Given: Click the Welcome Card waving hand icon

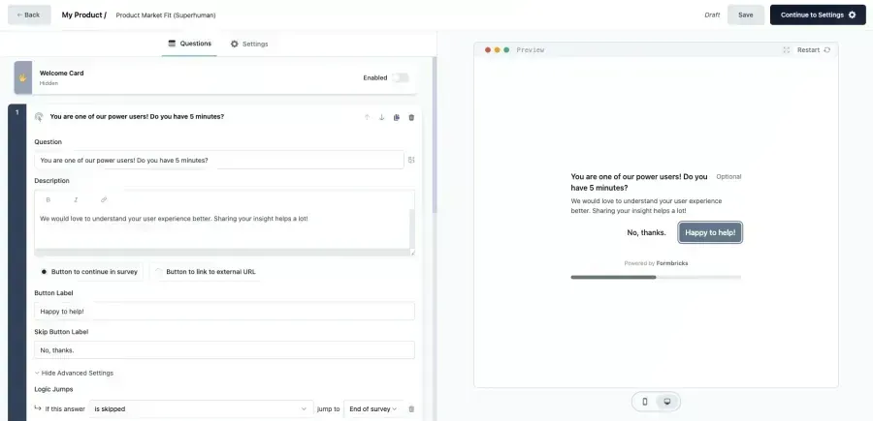Looking at the screenshot, I should [x=23, y=77].
